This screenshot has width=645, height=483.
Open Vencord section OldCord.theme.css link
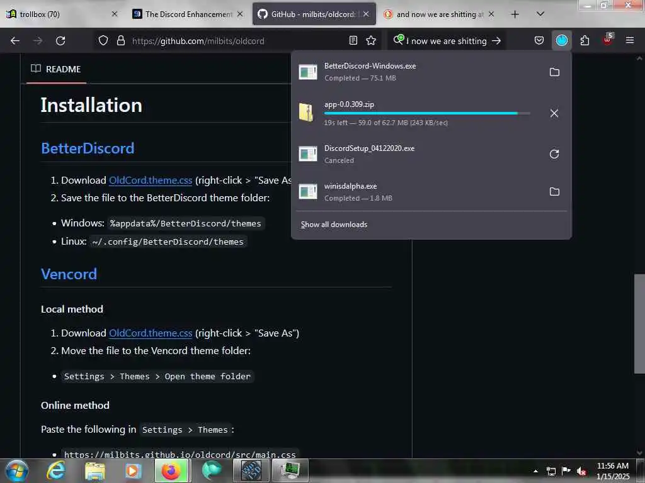[151, 333]
